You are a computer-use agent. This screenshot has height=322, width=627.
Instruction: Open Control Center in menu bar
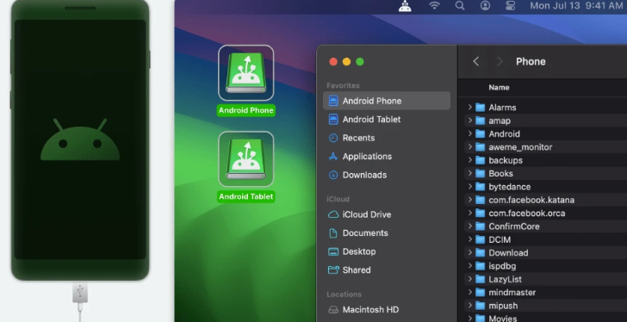pyautogui.click(x=510, y=5)
